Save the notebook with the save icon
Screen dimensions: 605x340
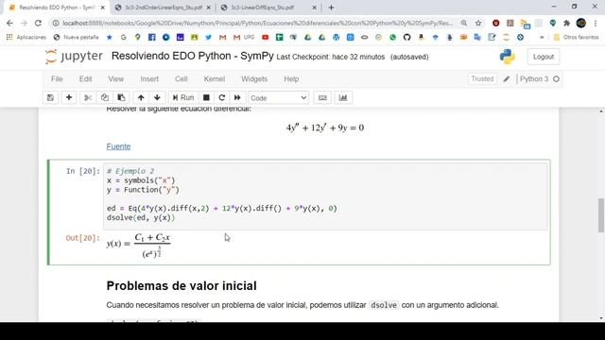50,97
